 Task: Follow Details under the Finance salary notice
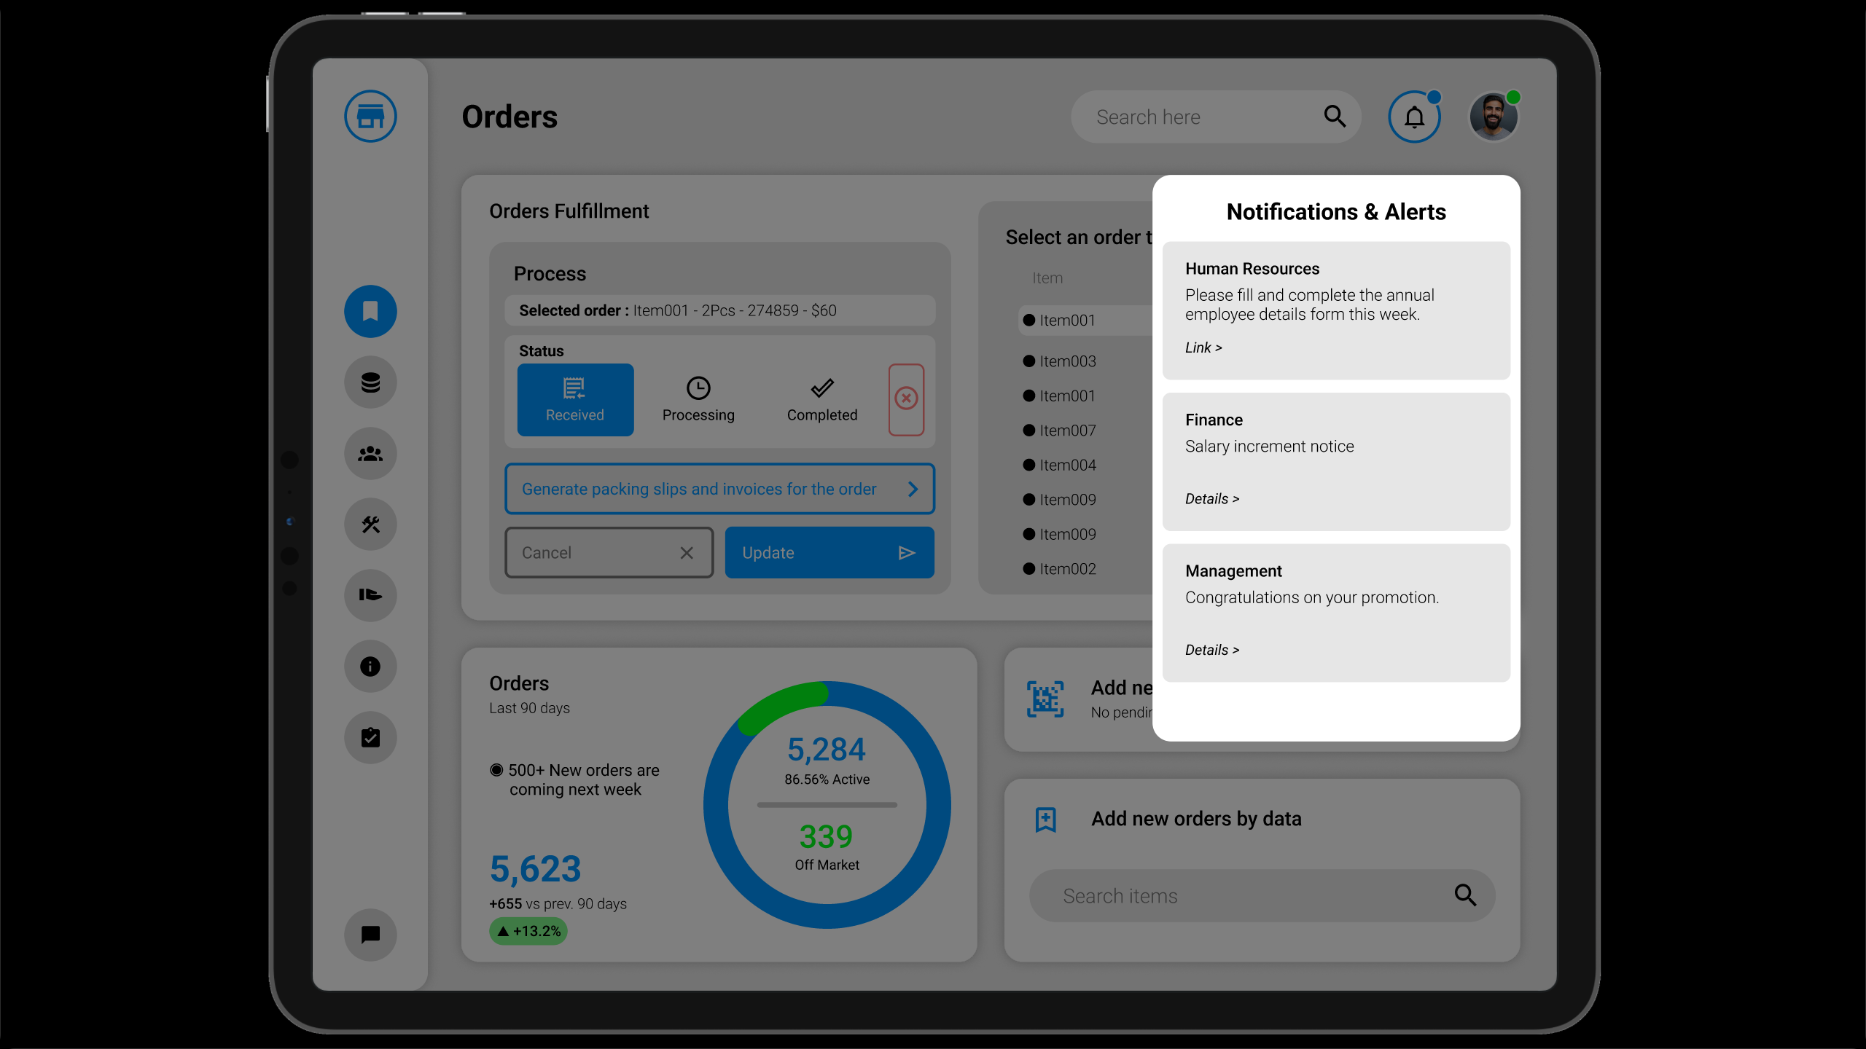1211,498
